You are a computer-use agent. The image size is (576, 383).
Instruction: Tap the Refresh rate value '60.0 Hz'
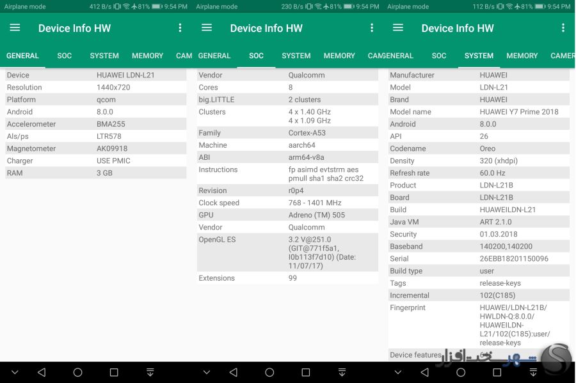492,173
